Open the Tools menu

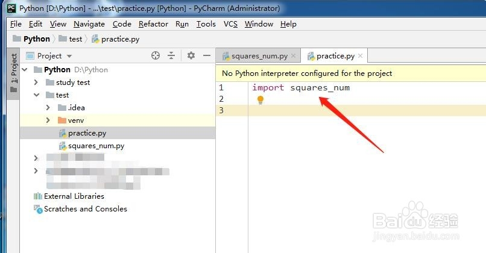[206, 24]
